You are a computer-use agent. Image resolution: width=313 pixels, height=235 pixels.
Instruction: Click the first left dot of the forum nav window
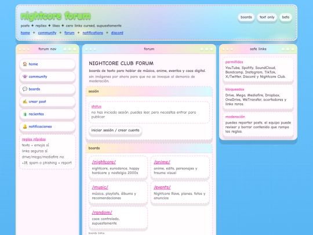(x=20, y=49)
